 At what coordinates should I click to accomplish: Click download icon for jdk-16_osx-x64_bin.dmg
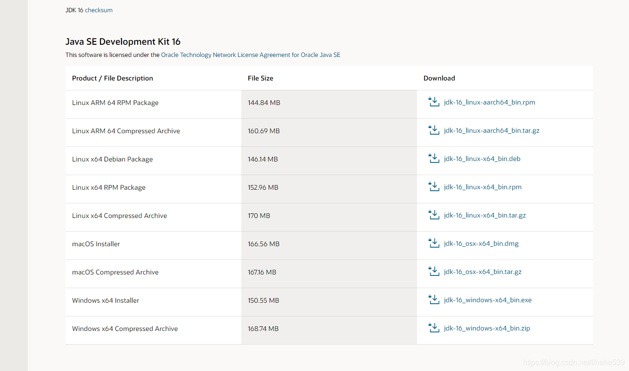pyautogui.click(x=434, y=243)
